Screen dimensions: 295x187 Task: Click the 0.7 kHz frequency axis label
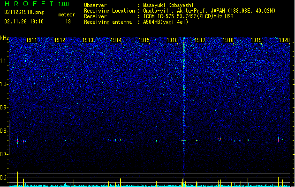[4, 154]
